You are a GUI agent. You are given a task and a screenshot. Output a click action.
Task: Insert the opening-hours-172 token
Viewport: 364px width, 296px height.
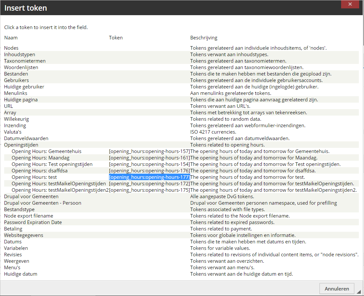click(149, 184)
